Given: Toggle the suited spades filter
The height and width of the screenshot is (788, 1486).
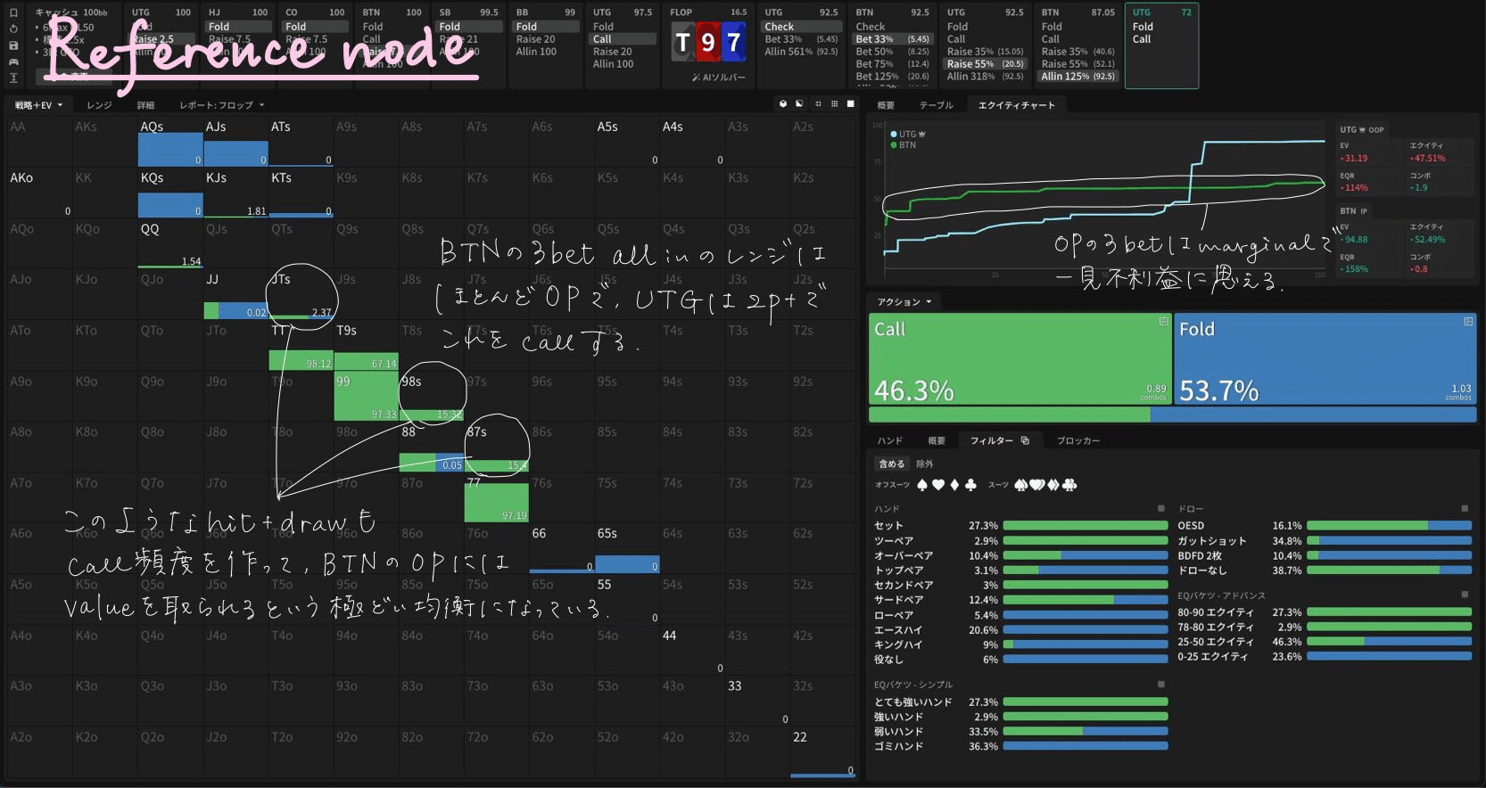Looking at the screenshot, I should (x=1021, y=485).
